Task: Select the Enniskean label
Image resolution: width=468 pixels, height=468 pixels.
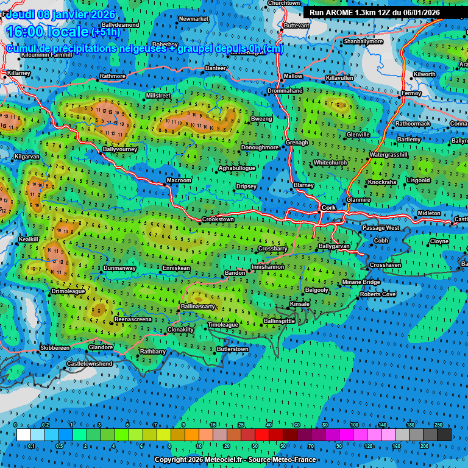Action: point(176,268)
